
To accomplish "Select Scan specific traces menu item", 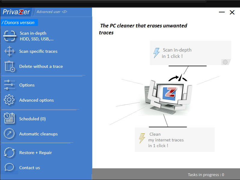I will [38, 51].
